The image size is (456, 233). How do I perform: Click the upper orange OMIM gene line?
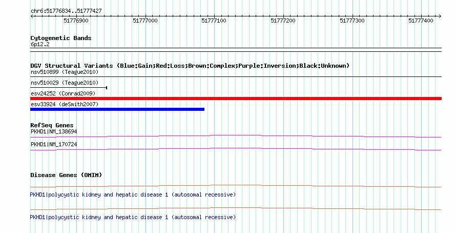(x=236, y=186)
